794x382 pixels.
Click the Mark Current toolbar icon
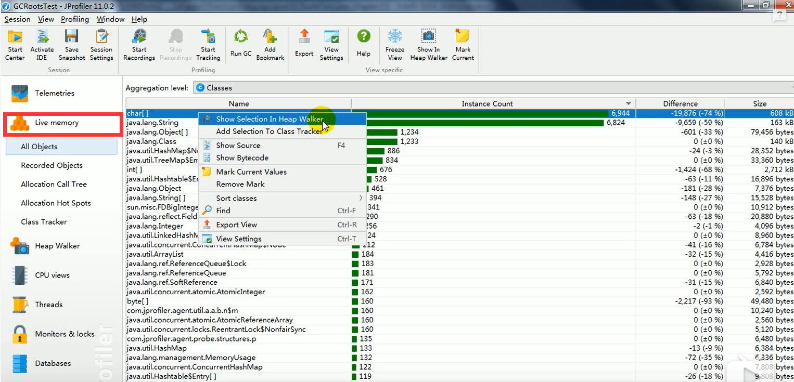463,45
